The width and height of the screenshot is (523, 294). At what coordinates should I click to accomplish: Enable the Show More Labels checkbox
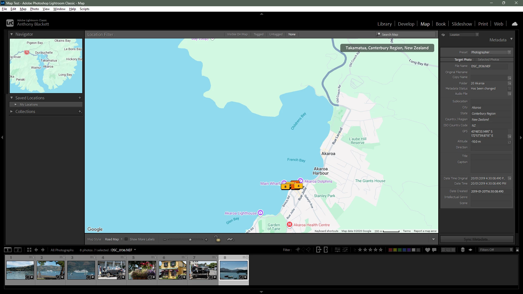[126, 239]
